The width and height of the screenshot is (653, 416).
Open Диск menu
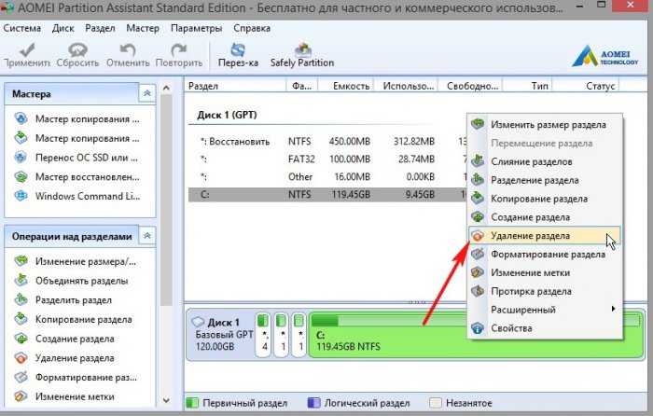coord(63,28)
